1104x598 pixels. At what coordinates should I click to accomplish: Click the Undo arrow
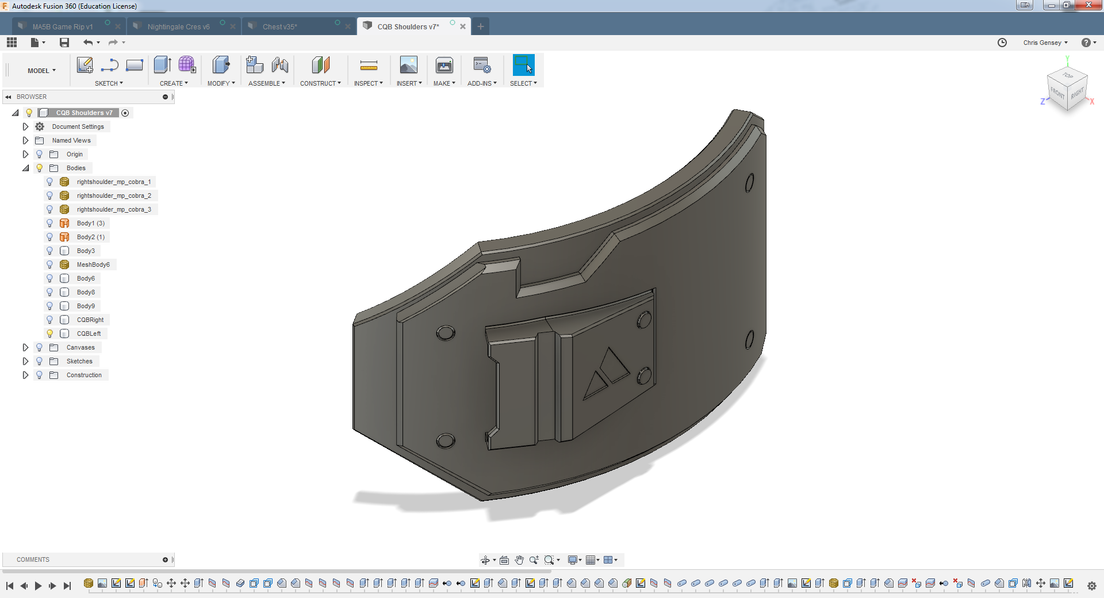click(x=87, y=43)
